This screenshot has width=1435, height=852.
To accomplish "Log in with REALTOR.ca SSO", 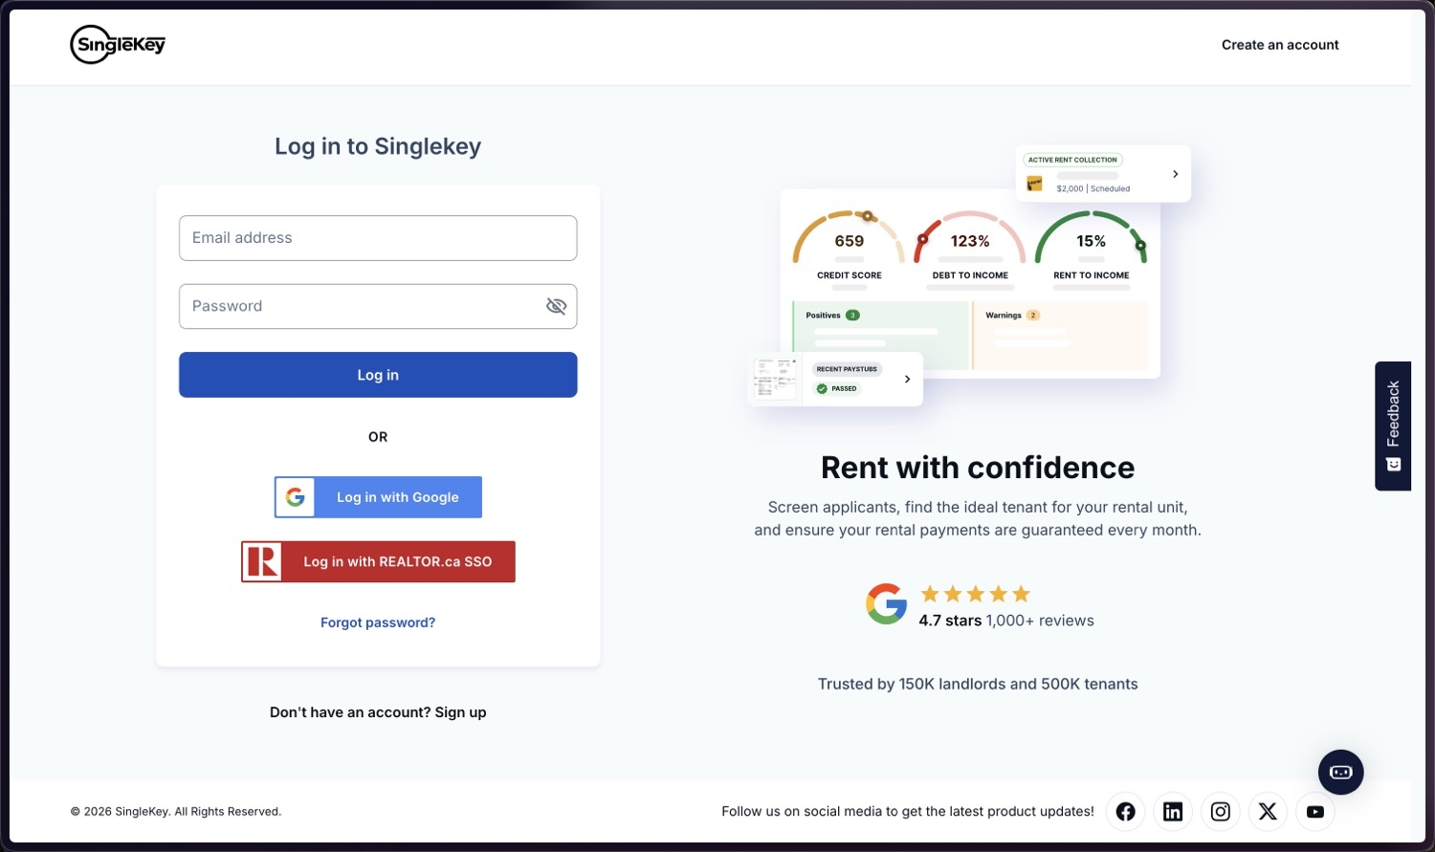I will (x=378, y=562).
